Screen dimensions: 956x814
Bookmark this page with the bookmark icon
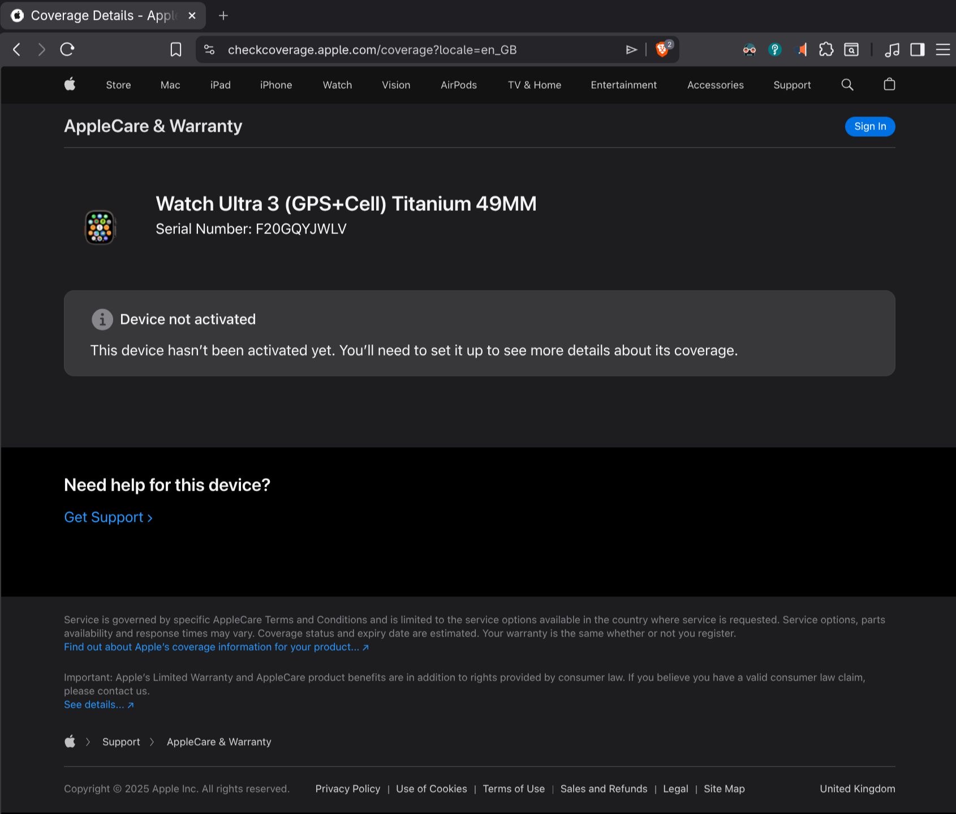click(x=175, y=50)
